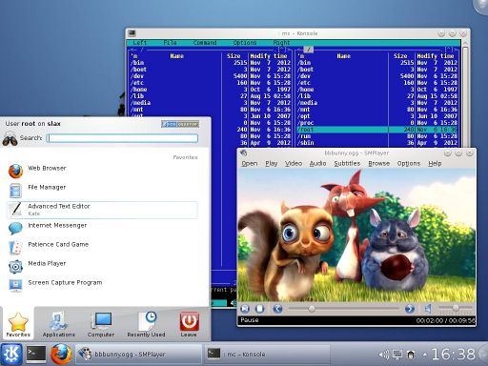
Task: Open the SMPlayer Video menu
Action: [x=294, y=163]
